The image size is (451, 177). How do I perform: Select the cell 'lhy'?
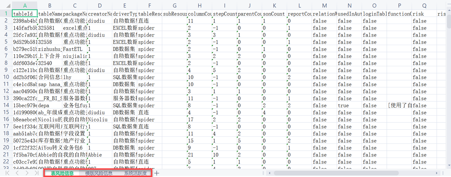(x=75, y=77)
